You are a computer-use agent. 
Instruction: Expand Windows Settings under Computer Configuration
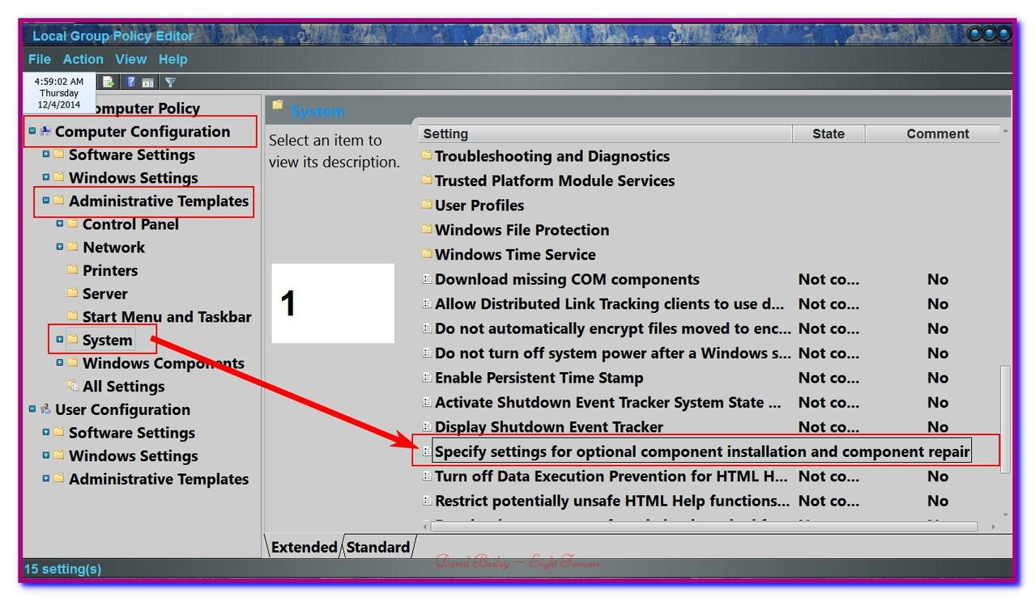coord(46,177)
